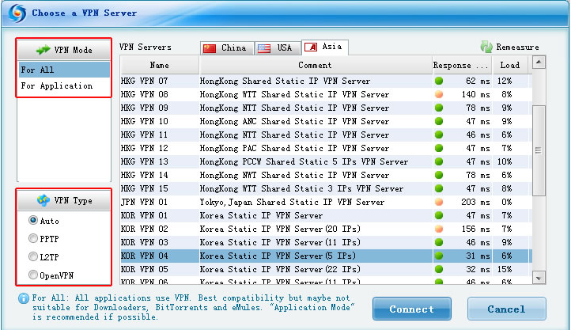
Task: Click the USA flag icon
Action: [x=264, y=48]
